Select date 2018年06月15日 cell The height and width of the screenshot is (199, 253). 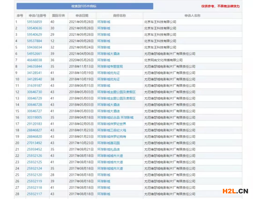(x=81, y=86)
